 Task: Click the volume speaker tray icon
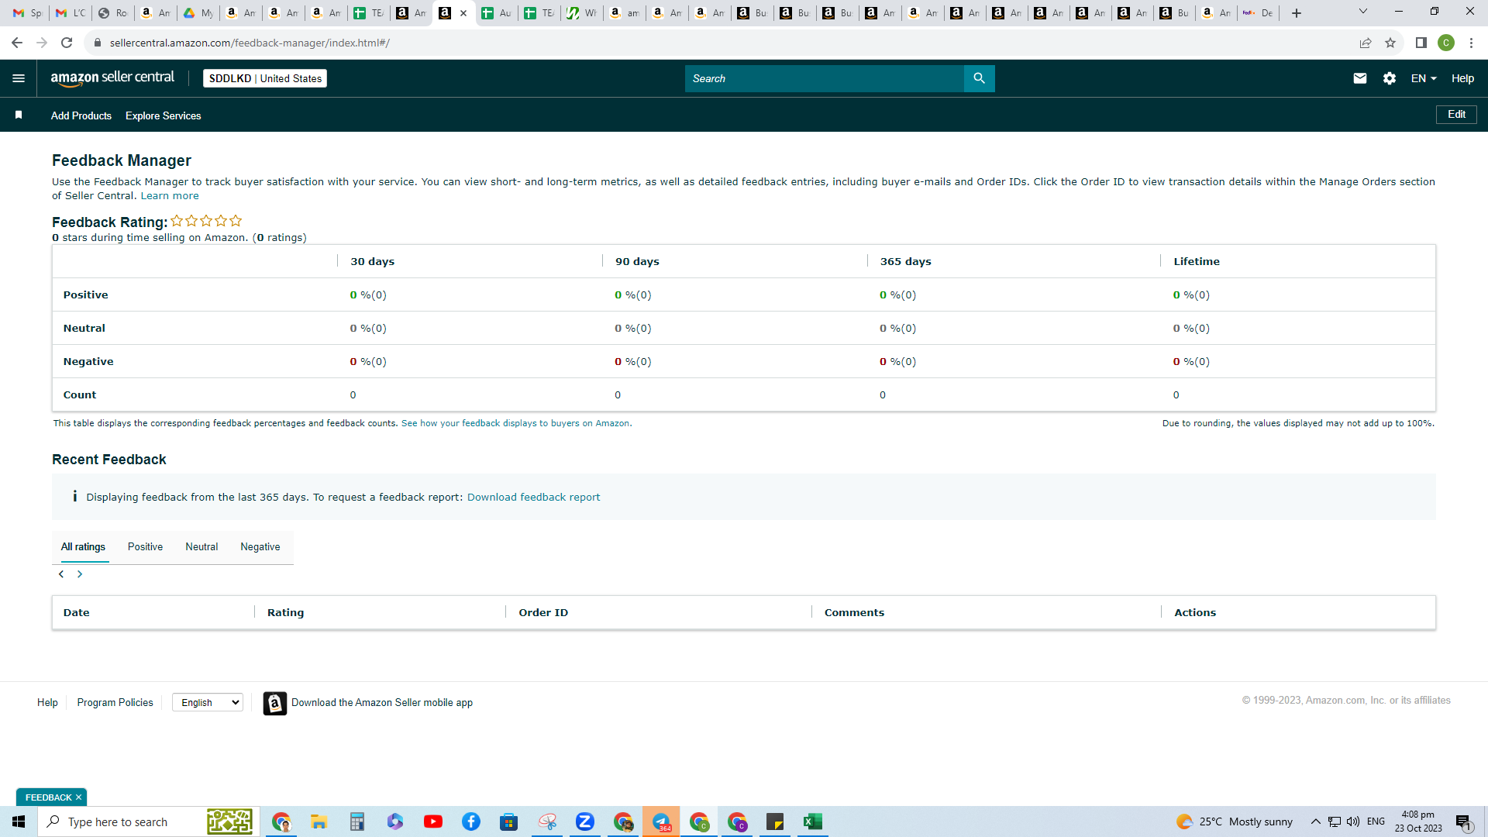(x=1353, y=821)
